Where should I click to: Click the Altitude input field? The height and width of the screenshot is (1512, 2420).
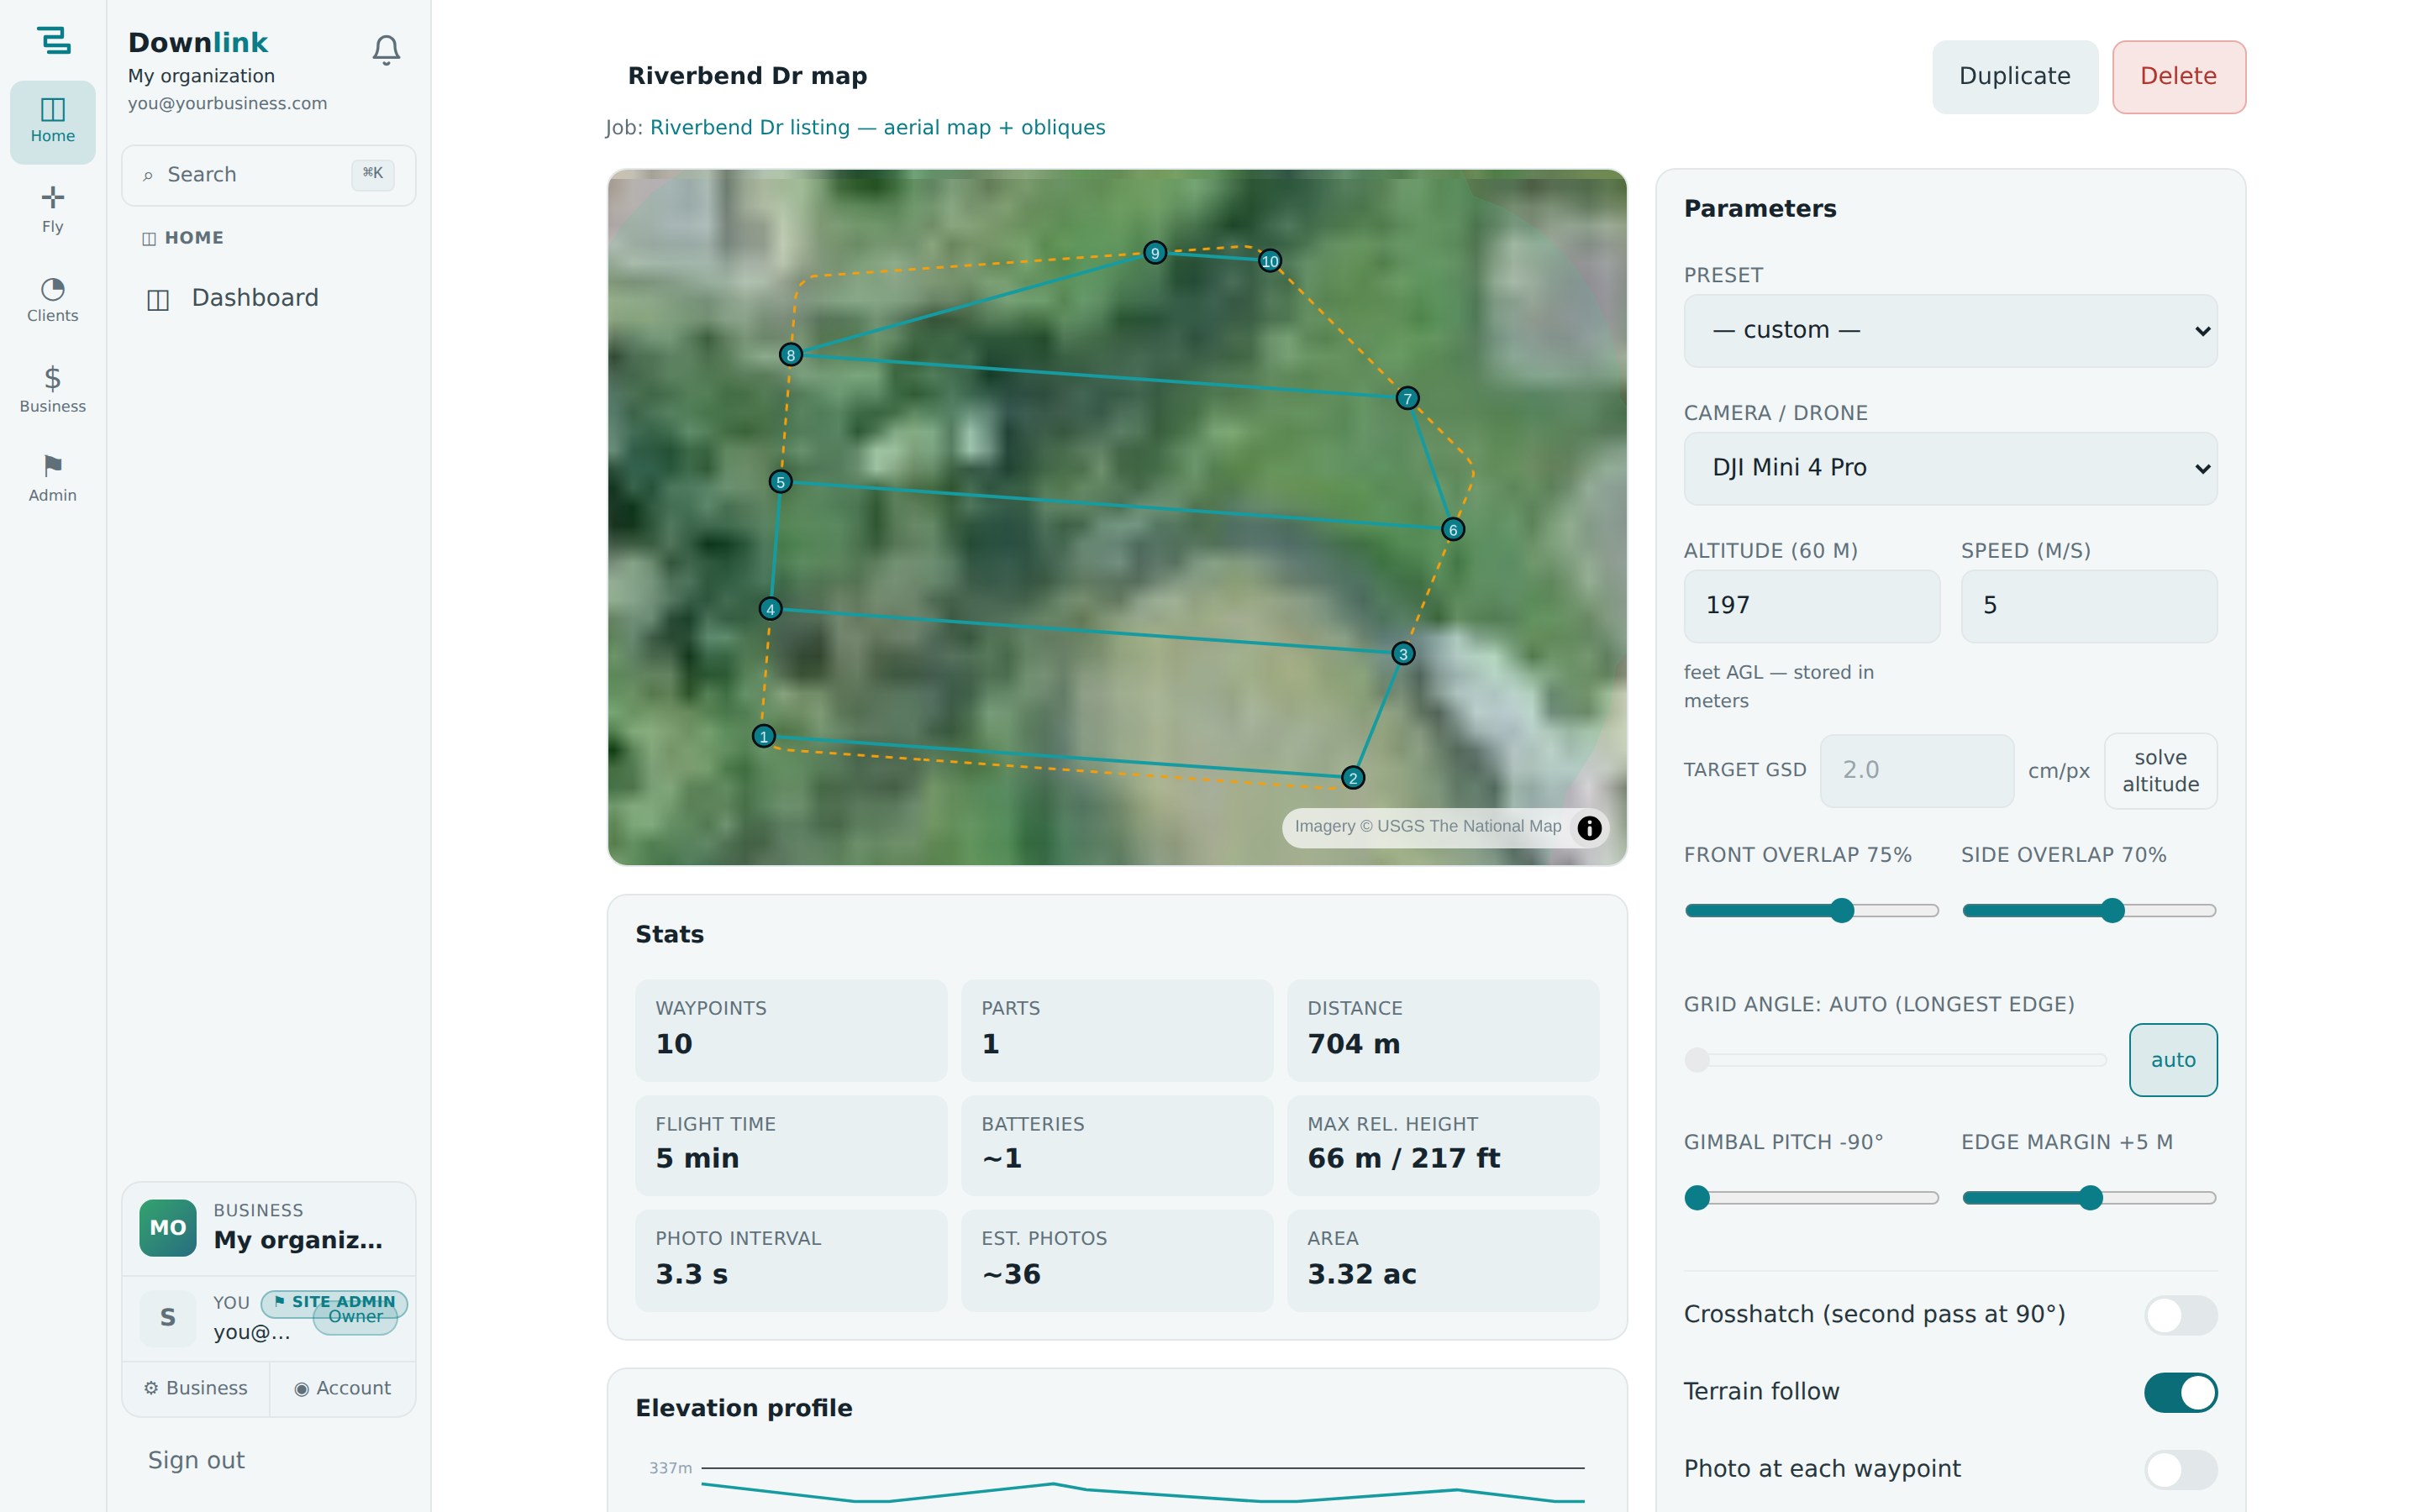(x=1811, y=606)
